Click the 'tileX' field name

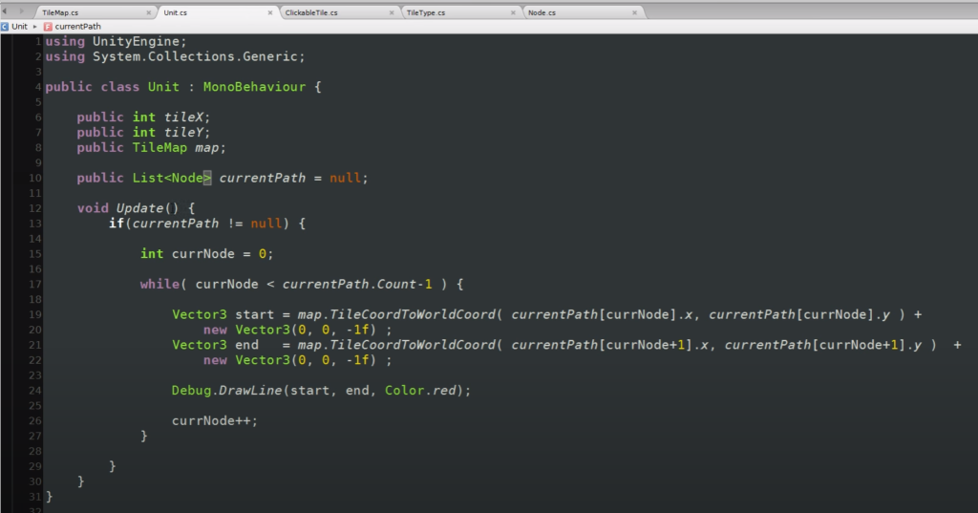(183, 117)
